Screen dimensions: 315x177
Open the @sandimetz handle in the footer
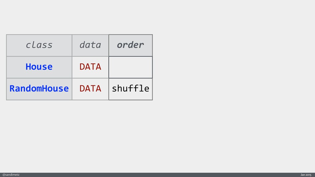pos(11,175)
